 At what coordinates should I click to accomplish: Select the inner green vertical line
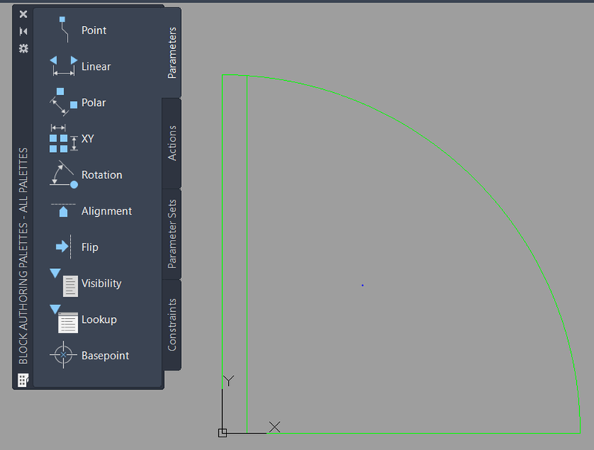(247, 254)
